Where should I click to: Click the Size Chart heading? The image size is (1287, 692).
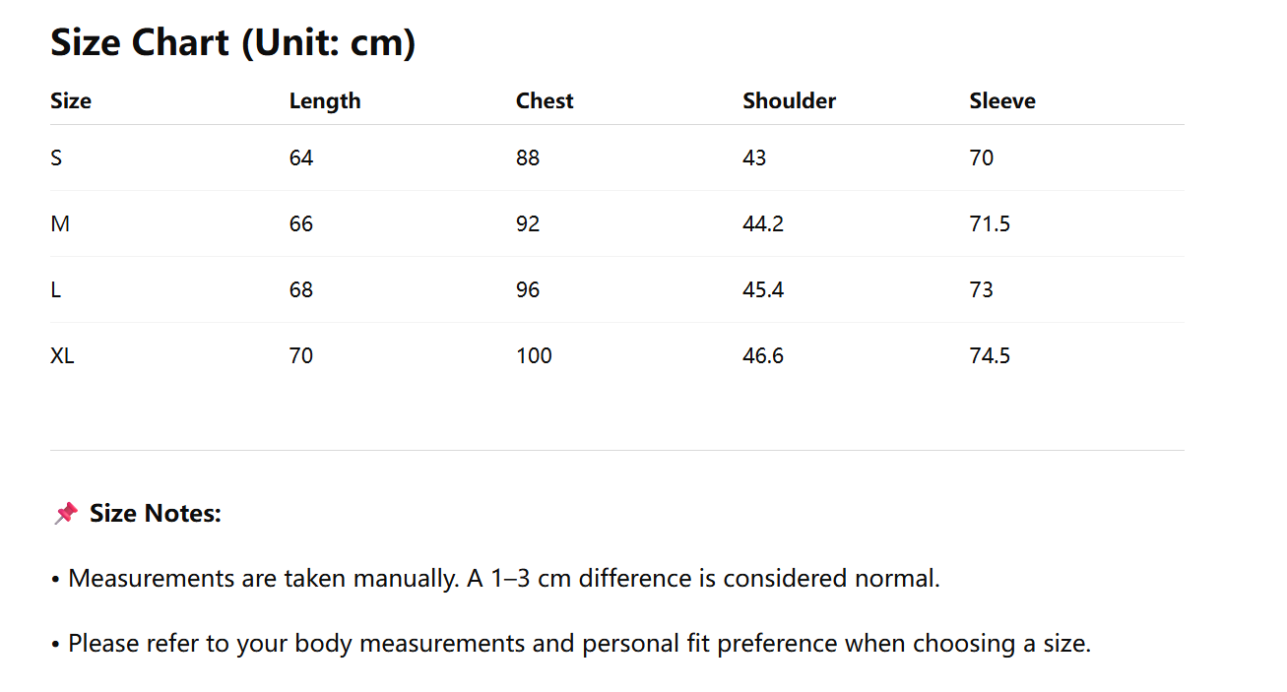232,42
